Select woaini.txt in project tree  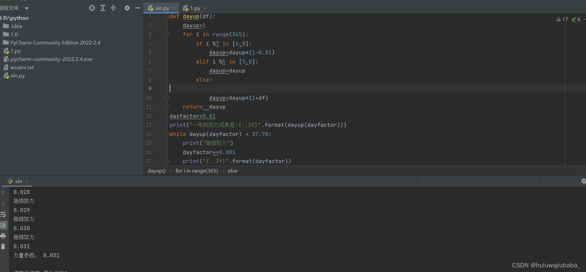point(22,68)
